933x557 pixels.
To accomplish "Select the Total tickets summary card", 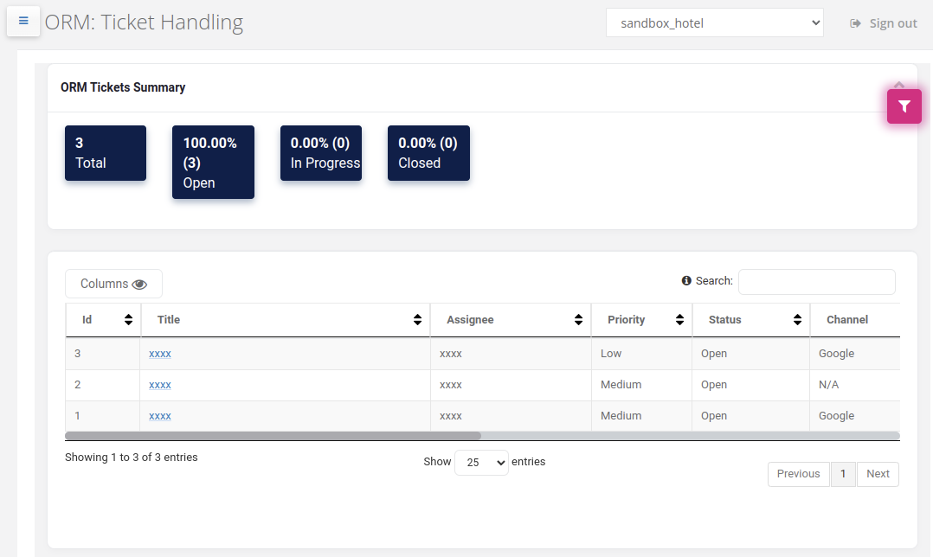I will coord(106,153).
